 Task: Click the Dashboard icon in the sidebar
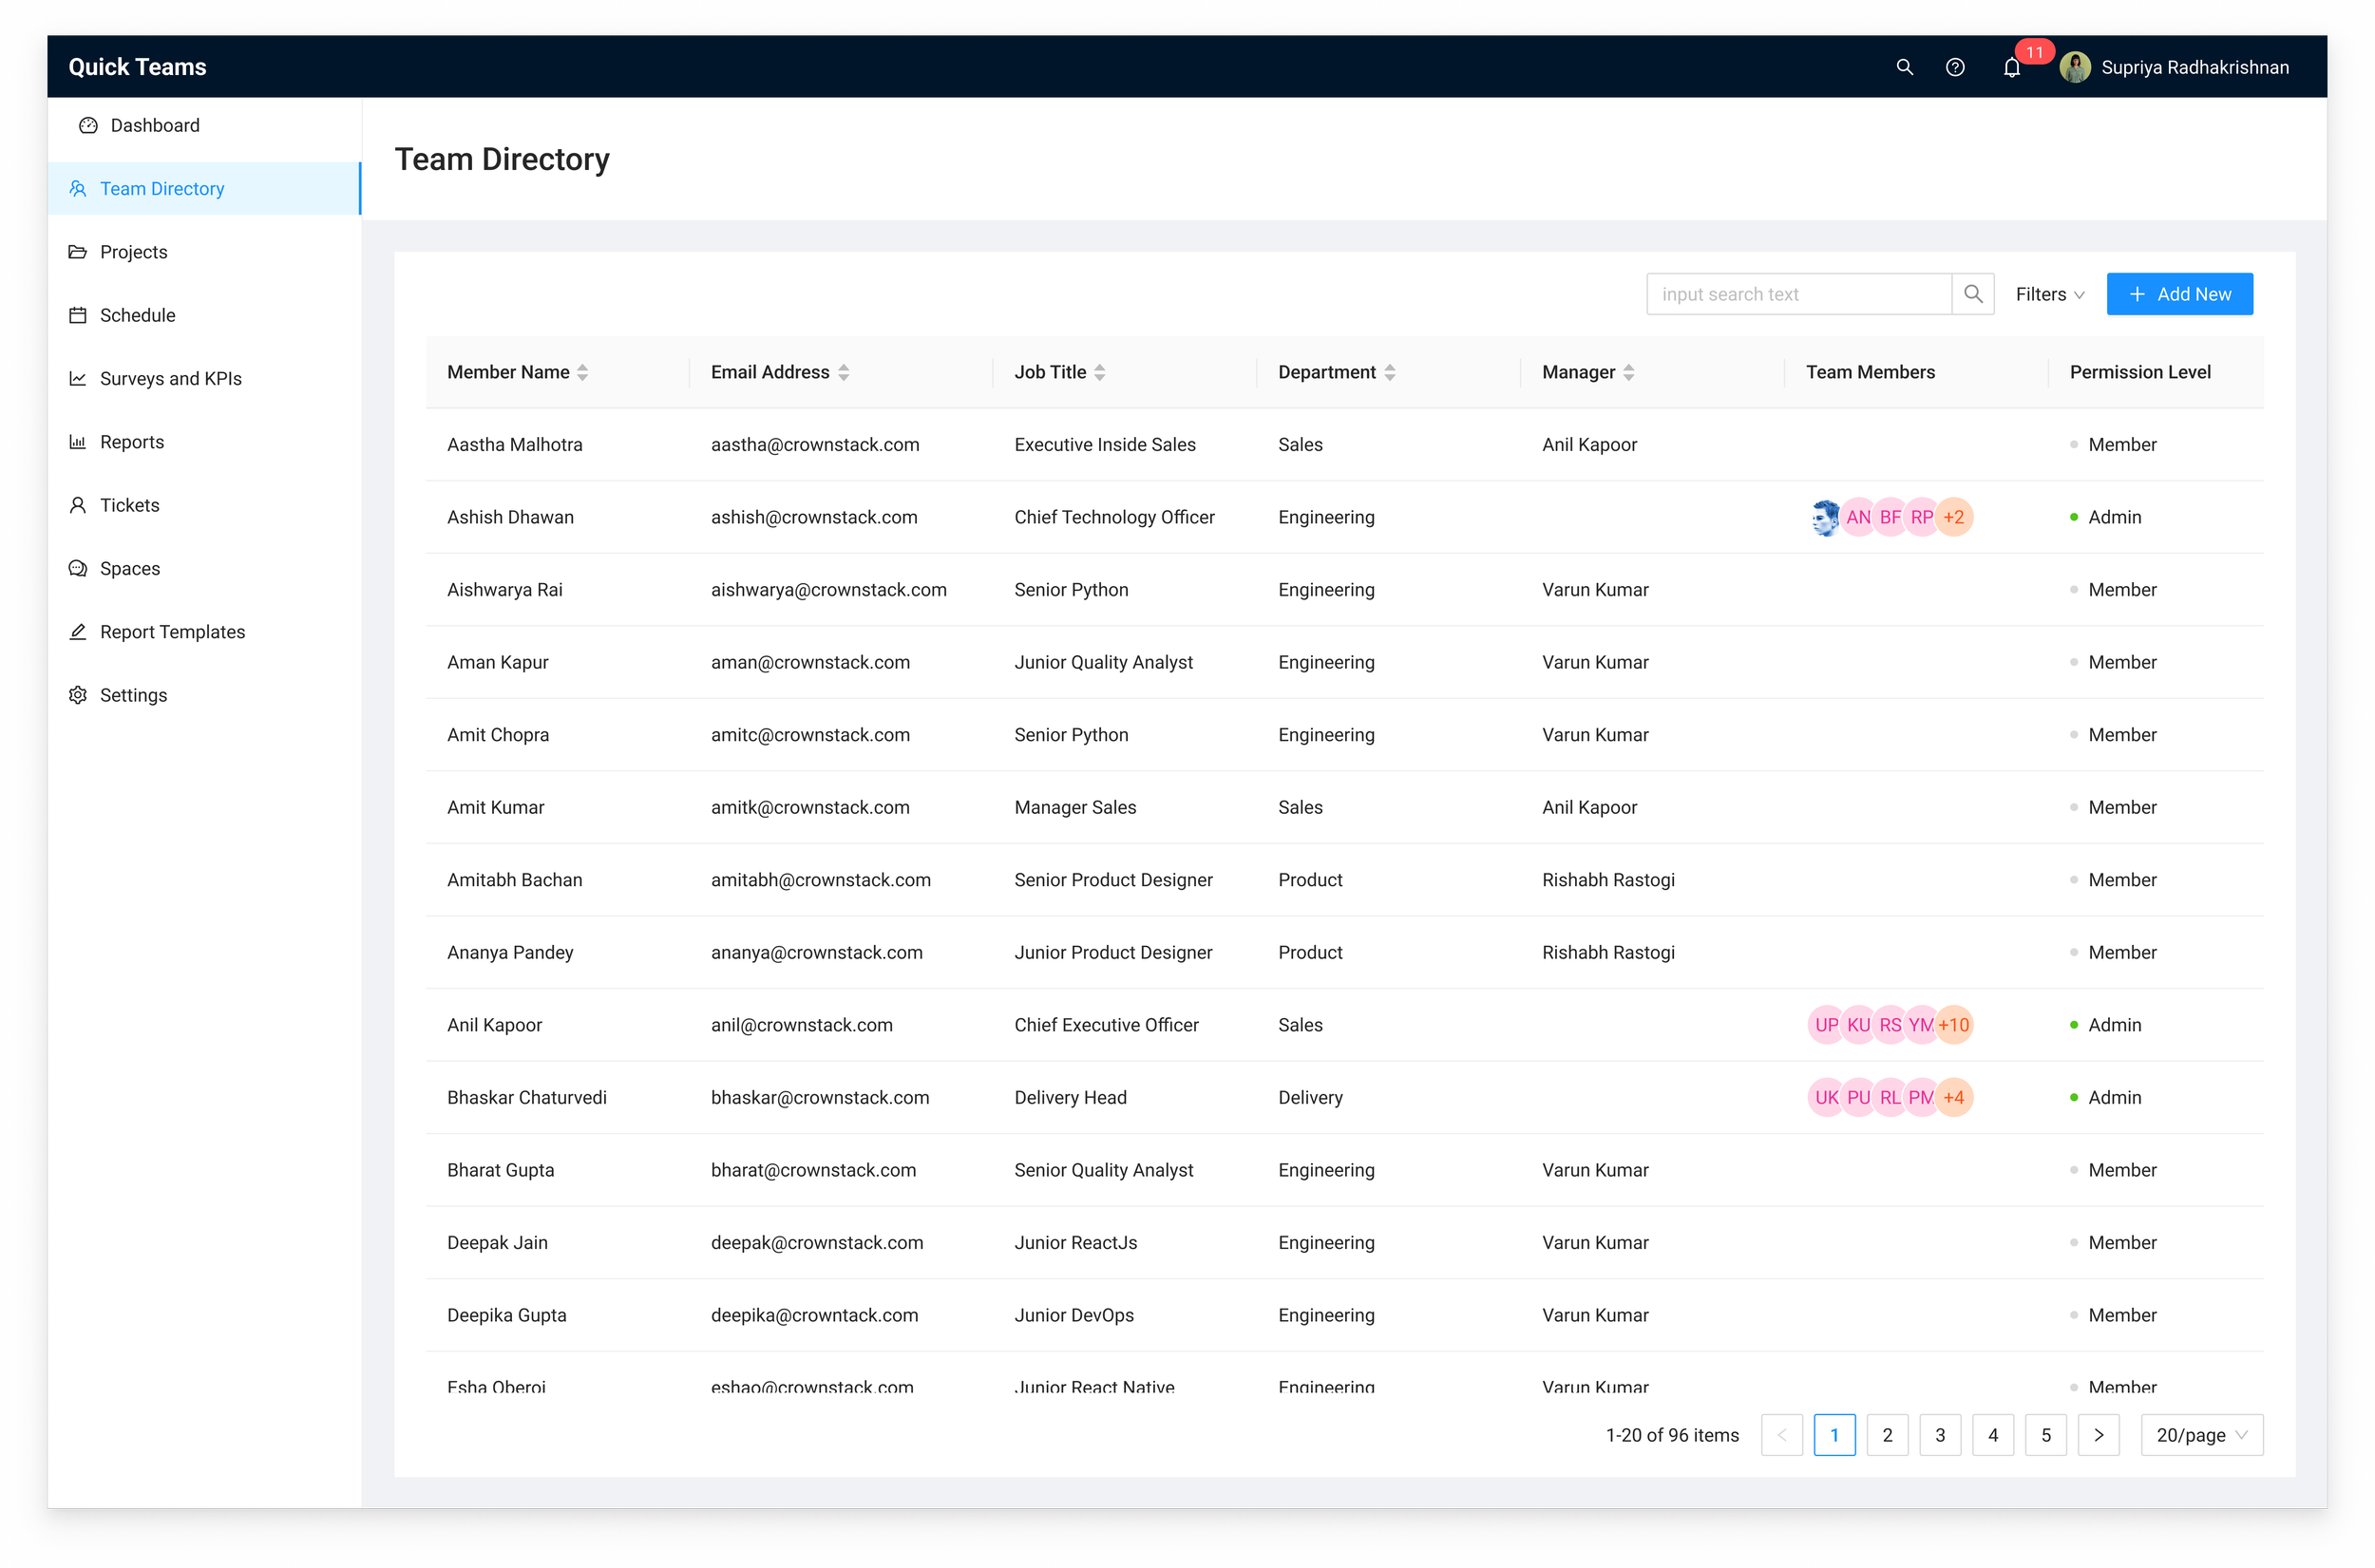(x=88, y=125)
